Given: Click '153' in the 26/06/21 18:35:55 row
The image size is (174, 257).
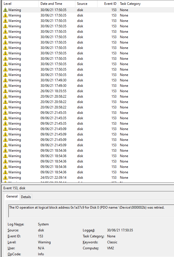Looking at the screenshot, I should [x=114, y=91].
